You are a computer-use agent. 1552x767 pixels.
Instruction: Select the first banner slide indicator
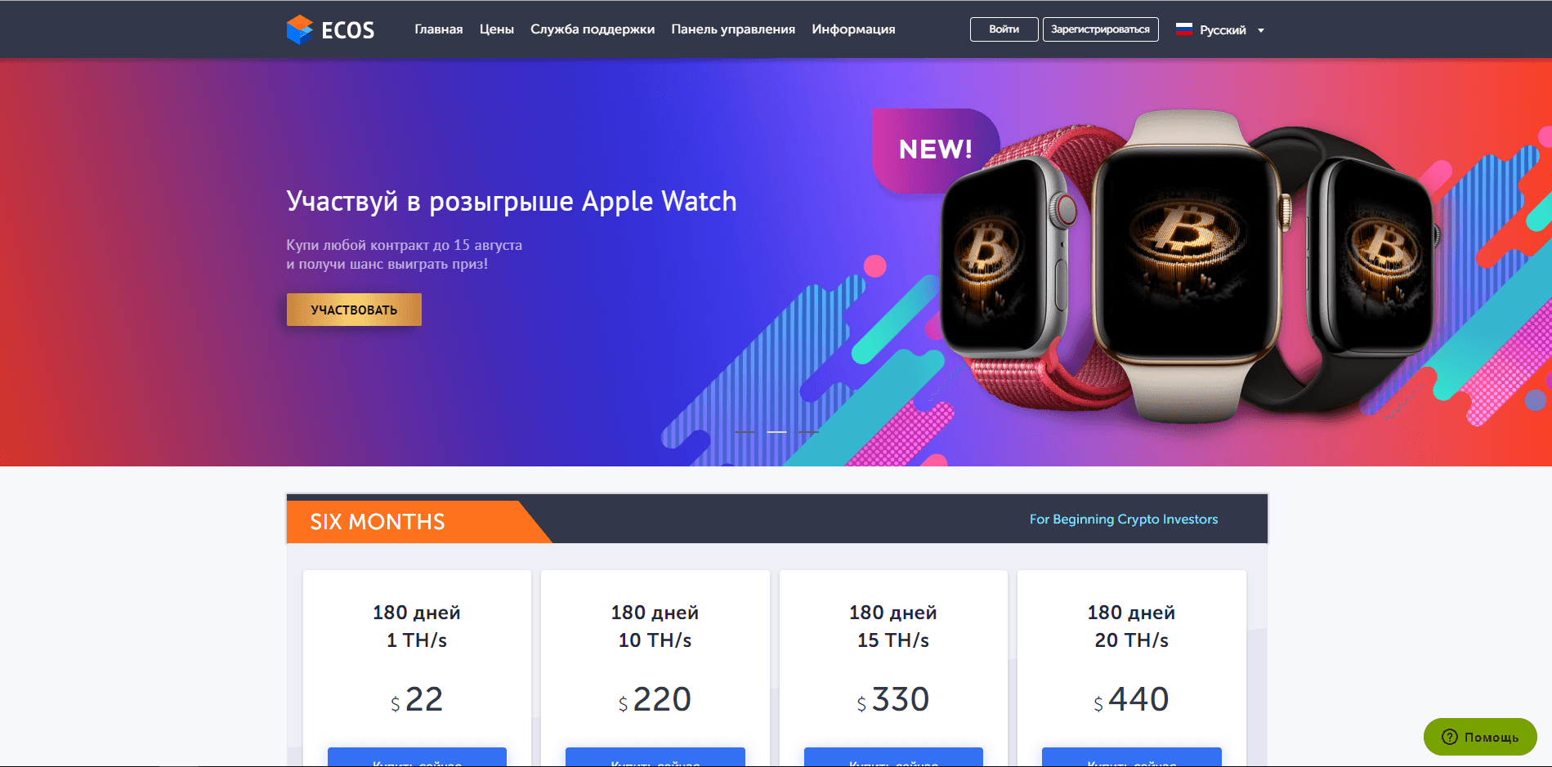(x=745, y=431)
